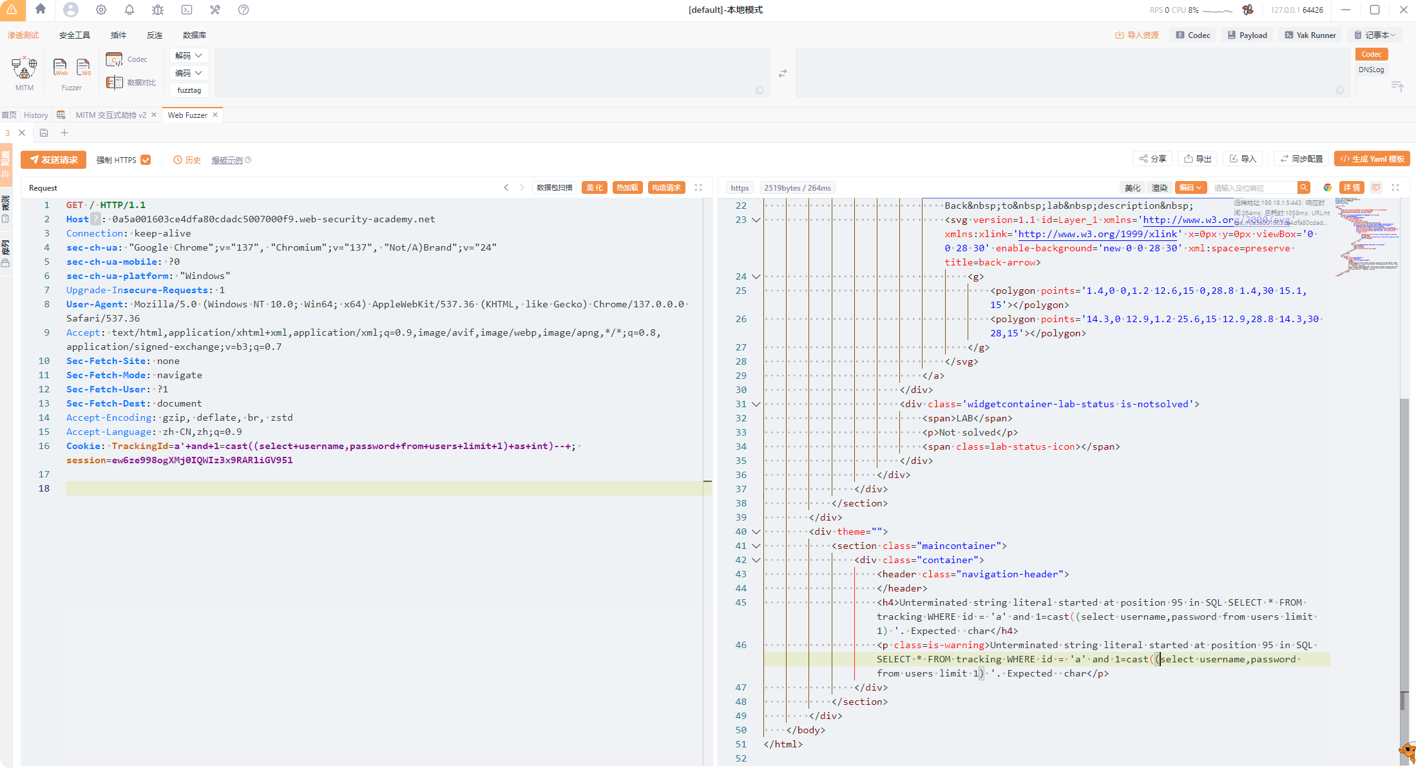This screenshot has height=768, width=1416.
Task: Click the Web Fuzzer icon in ribbon
Action: [60, 67]
